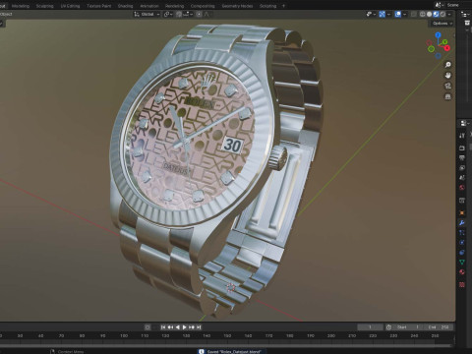Switch to the Shading workspace tab
This screenshot has height=354, width=472.
point(125,6)
